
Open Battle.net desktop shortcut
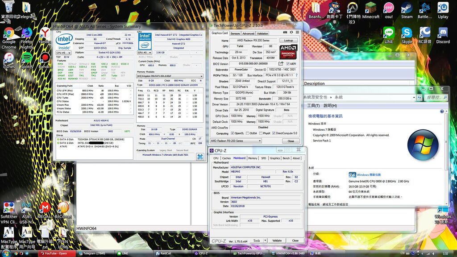tap(425, 11)
